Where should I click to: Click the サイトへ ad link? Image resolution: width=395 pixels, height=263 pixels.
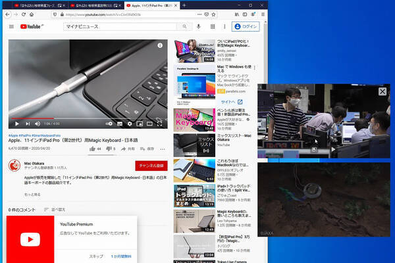coord(232,102)
